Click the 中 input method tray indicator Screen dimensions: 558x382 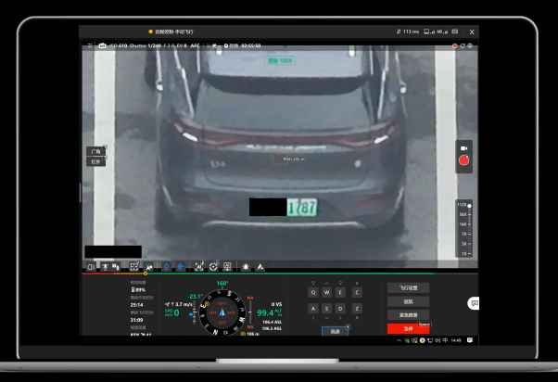[x=445, y=340]
